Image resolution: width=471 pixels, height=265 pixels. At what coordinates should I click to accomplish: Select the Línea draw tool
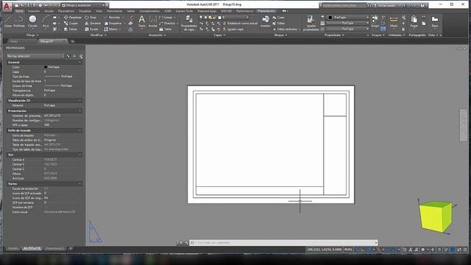(x=8, y=21)
